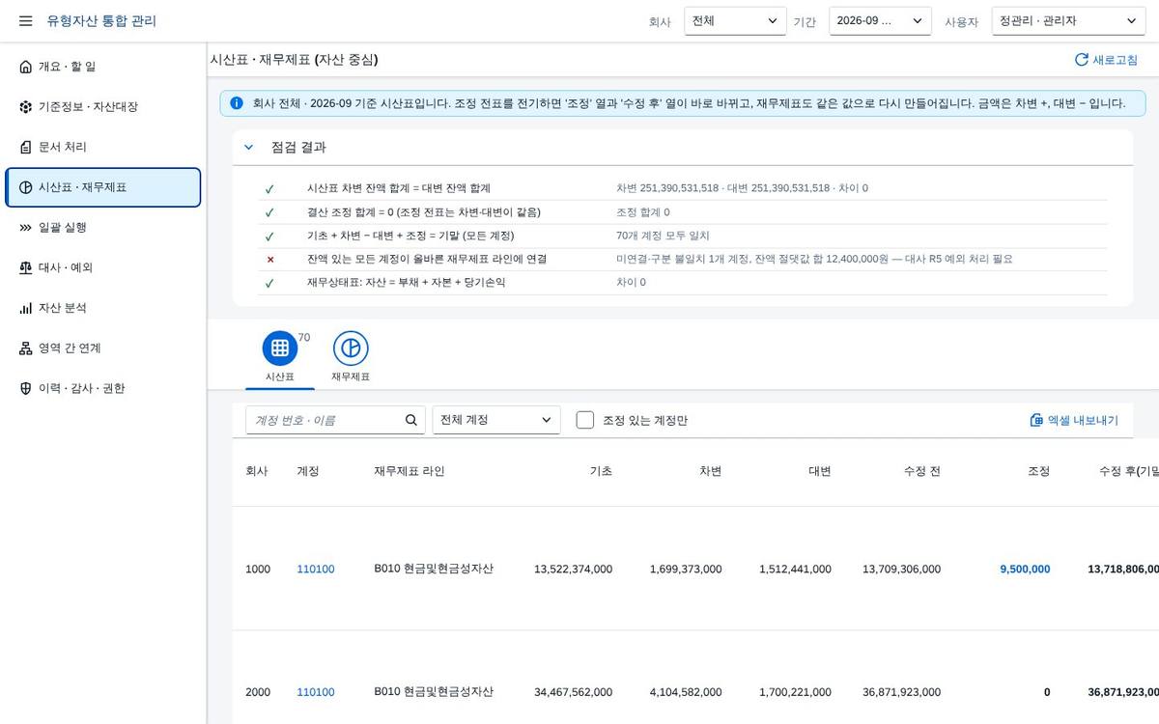1159x724 pixels.
Task: Click the 점검 결과 header title
Action: (x=298, y=148)
